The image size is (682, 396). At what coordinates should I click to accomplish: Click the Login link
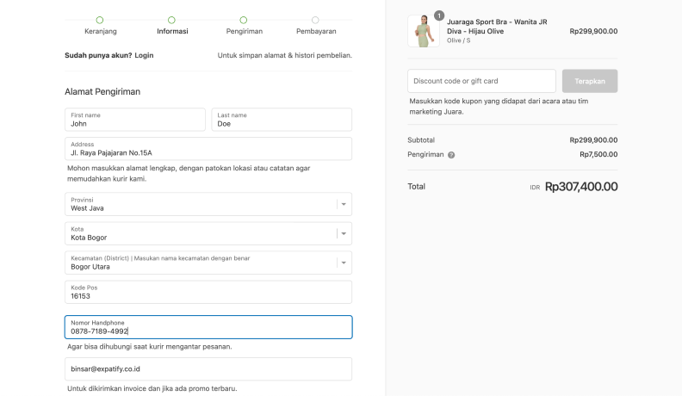144,55
